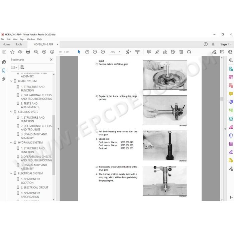Screen dimensions: 234x234
Task: Select bookmark 3. COMPONENT SPECIFICATION
Action: pyautogui.click(x=30, y=195)
